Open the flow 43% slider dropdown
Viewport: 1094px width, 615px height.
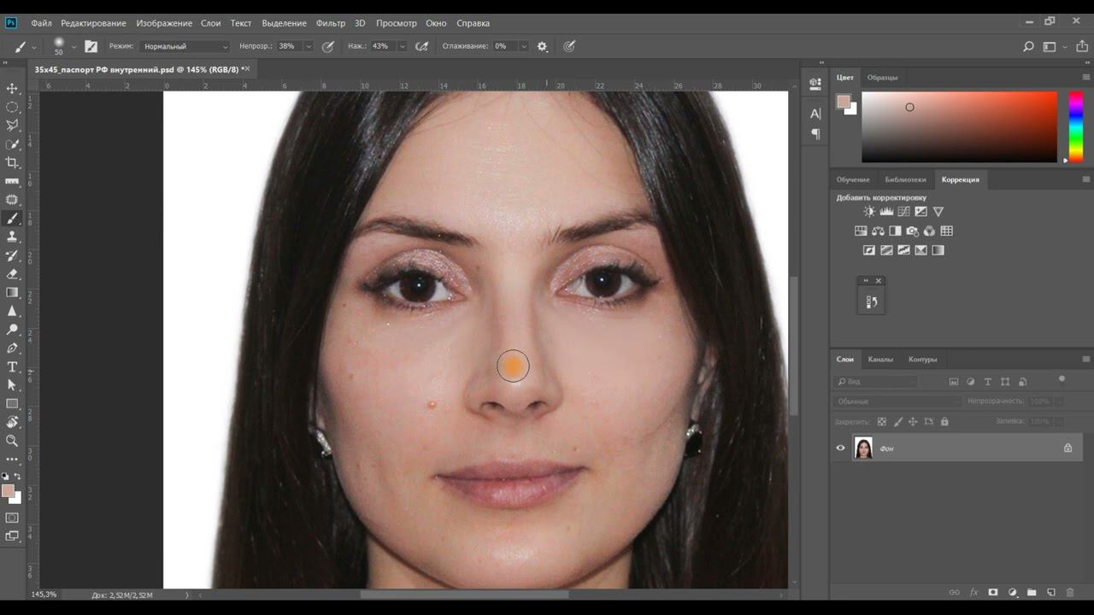pos(403,46)
